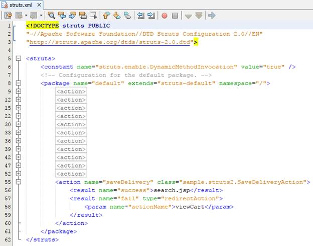The image size is (313, 246).
Task: Click the highlighted <!DOCTYPE keyword
Action: 43,26
